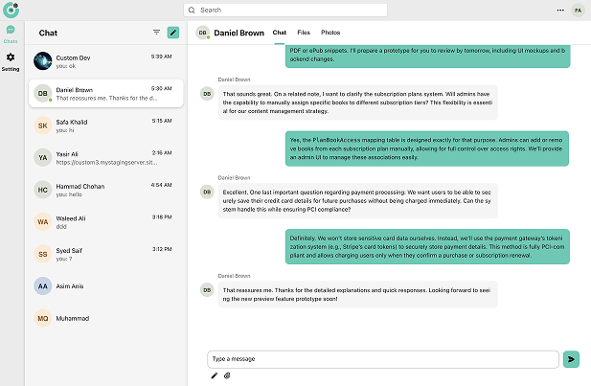Send the message with the arrow button
Screen dimensions: 591x386
[x=572, y=359]
